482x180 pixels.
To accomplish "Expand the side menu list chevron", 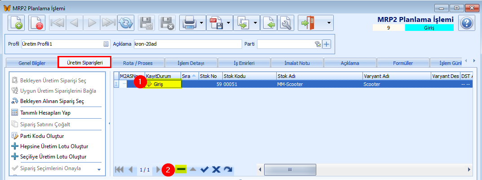I will tap(99, 170).
